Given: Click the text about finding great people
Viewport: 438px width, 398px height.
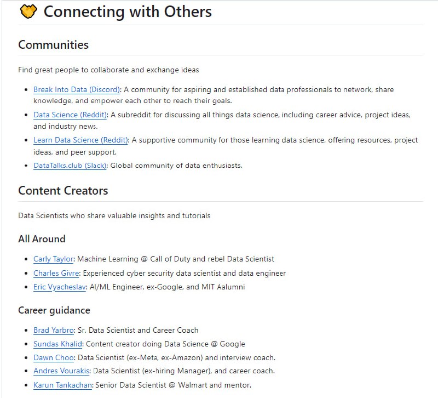Looking at the screenshot, I should (x=108, y=70).
